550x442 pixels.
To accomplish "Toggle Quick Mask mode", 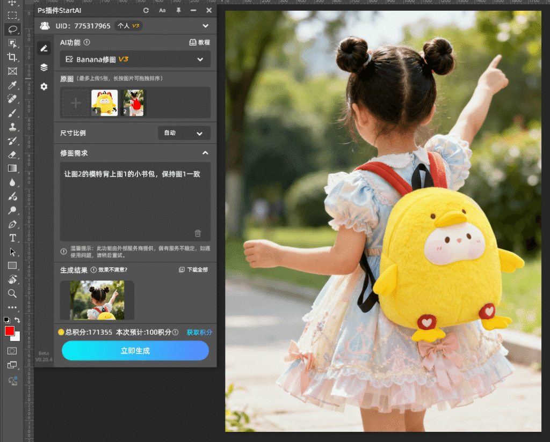I will (x=12, y=351).
